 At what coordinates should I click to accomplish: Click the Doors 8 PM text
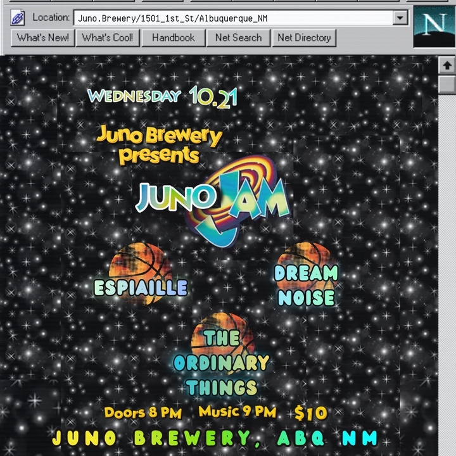point(142,413)
